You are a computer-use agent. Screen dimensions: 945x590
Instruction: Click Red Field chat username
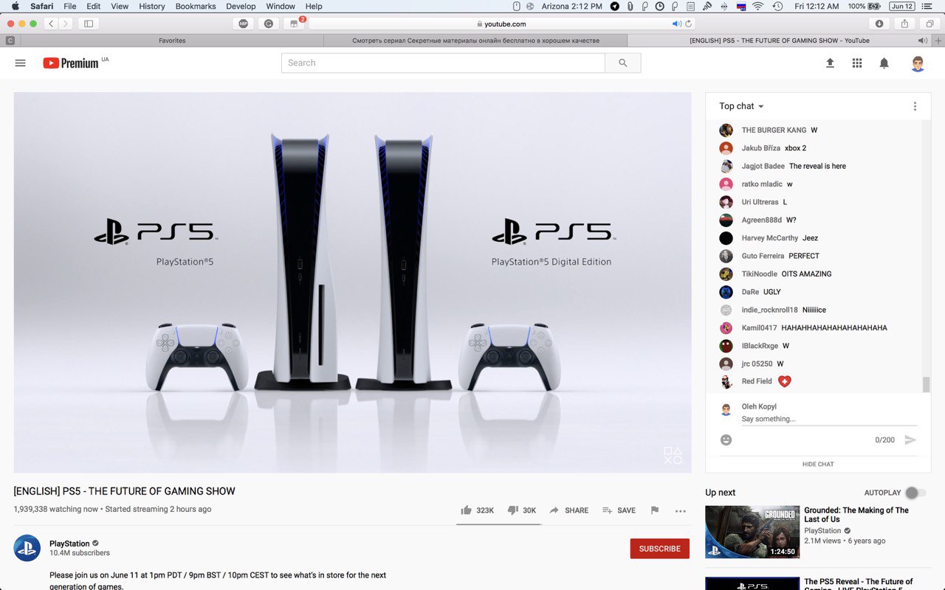pos(757,381)
